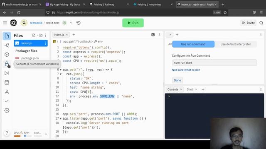
Task: Close the config pane tab
Action: pyautogui.click(x=170, y=35)
